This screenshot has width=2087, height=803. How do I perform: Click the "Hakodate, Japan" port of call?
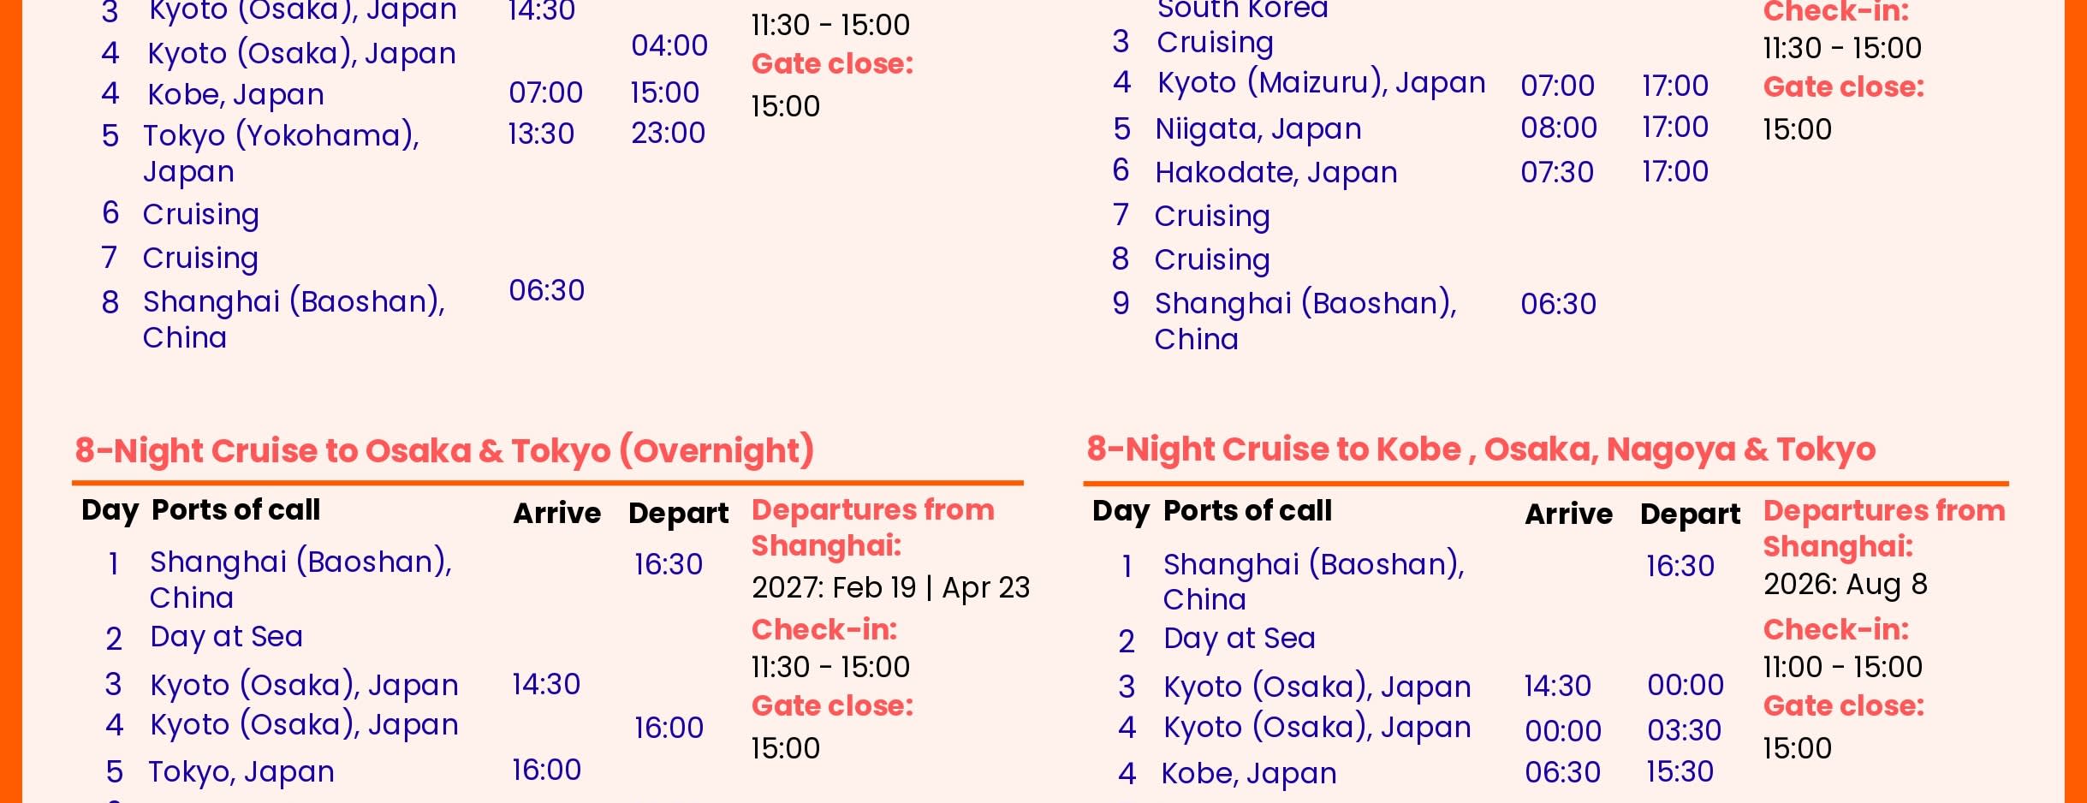point(1275,173)
